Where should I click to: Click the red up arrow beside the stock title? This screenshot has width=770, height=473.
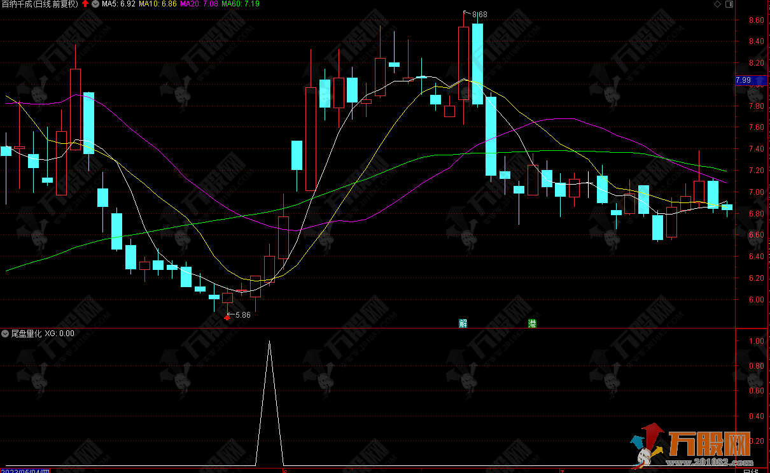pos(85,4)
